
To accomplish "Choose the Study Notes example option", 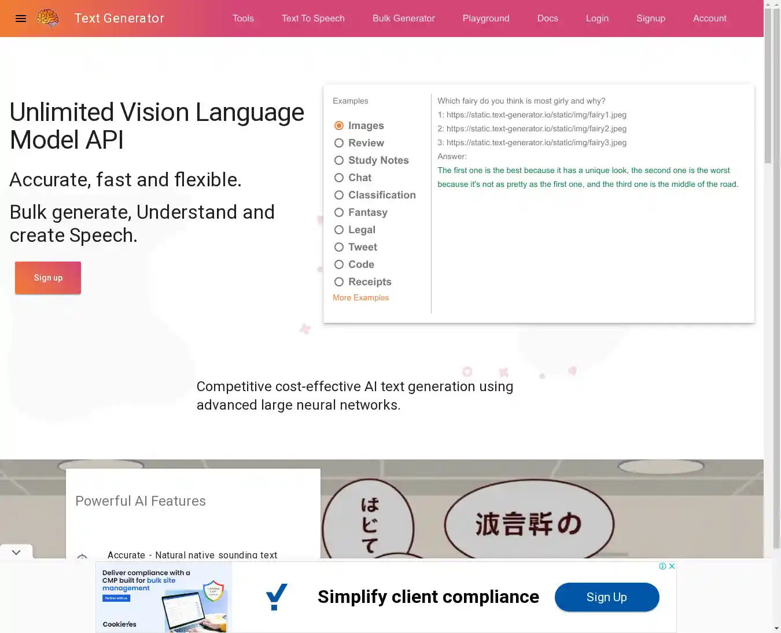I will [339, 160].
